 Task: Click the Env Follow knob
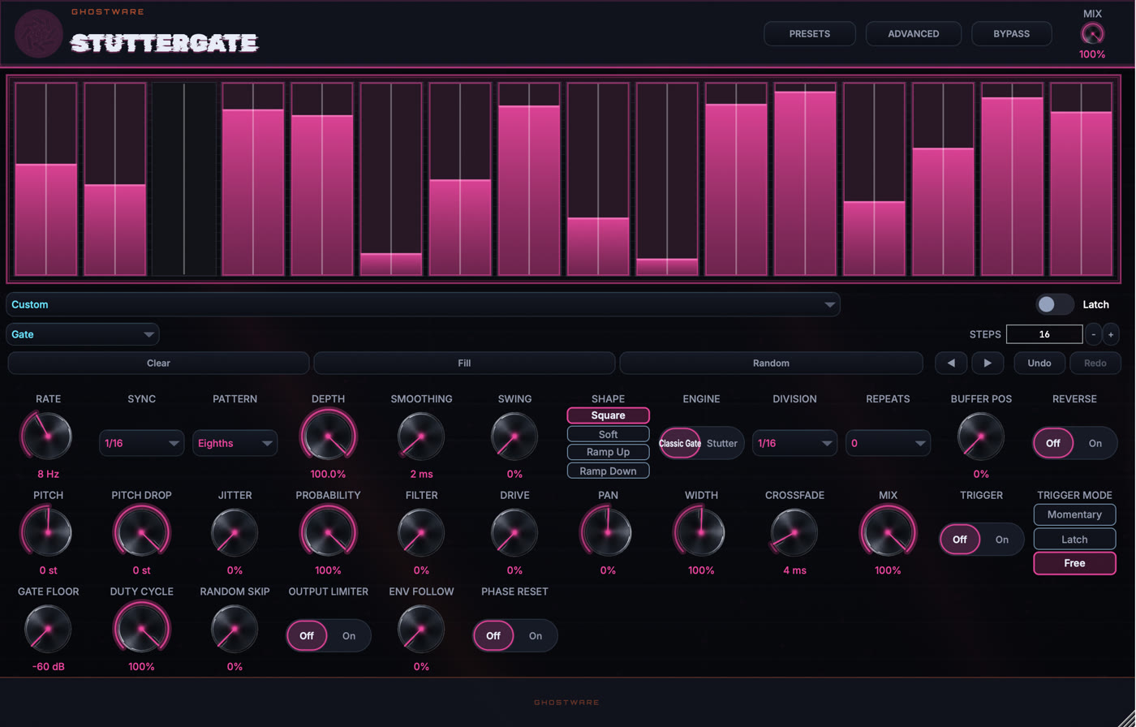[421, 629]
